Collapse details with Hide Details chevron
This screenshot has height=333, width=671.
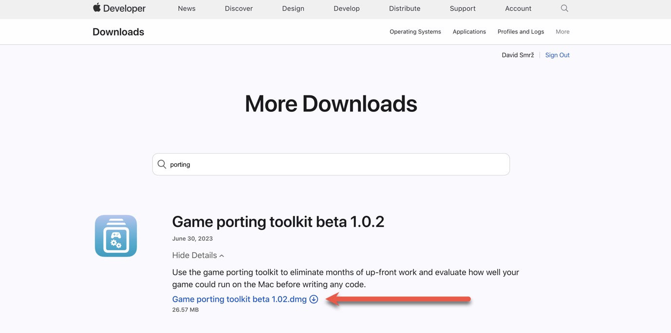[x=198, y=255]
